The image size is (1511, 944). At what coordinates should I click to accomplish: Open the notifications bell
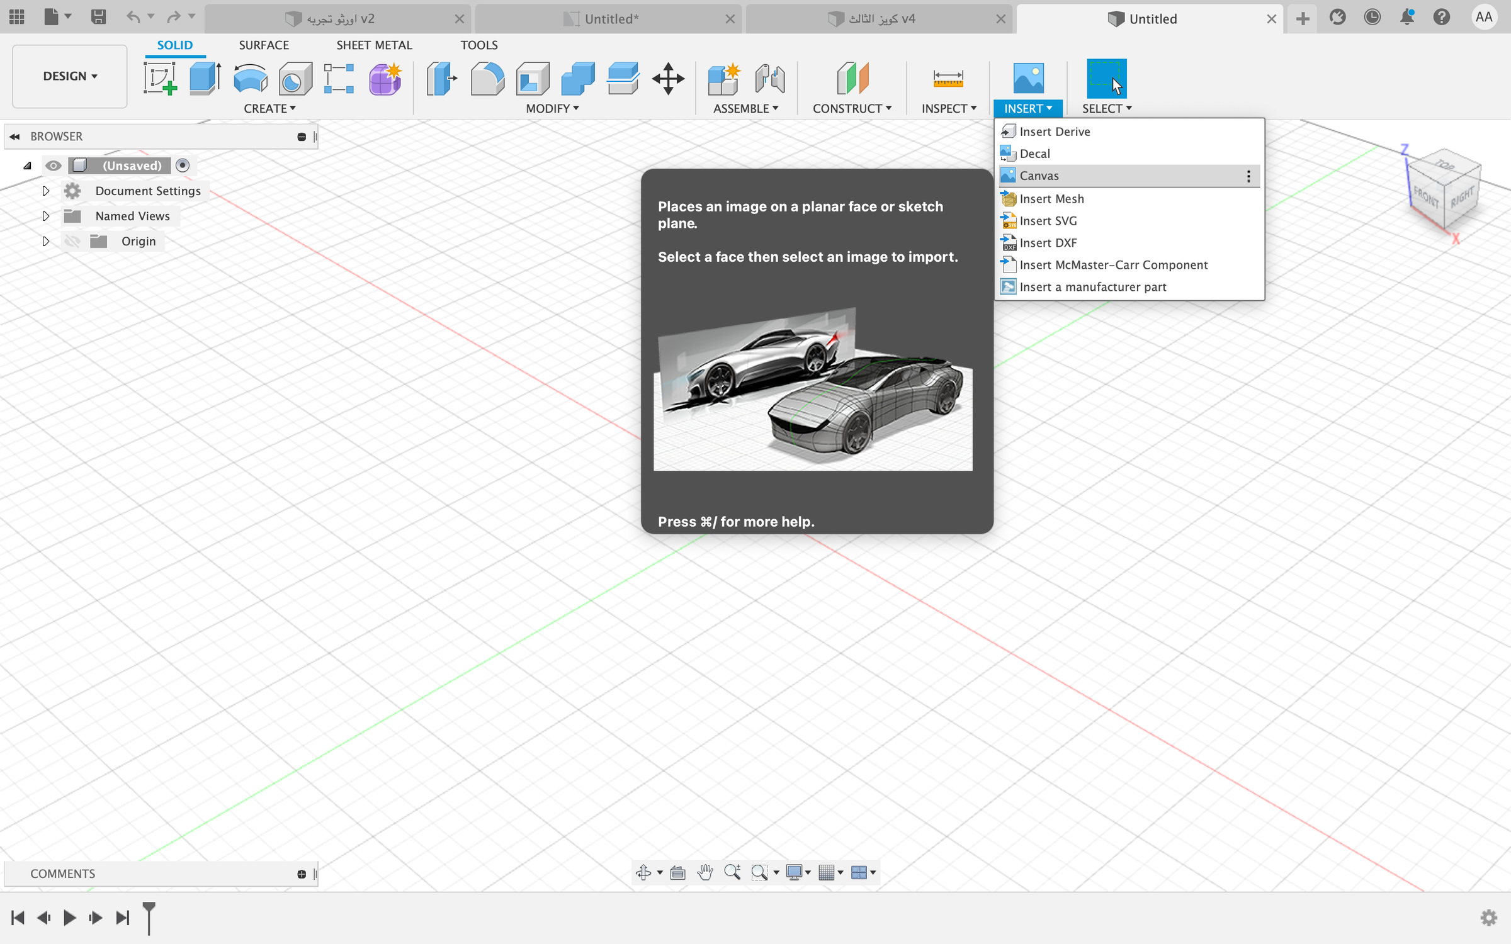(1407, 17)
